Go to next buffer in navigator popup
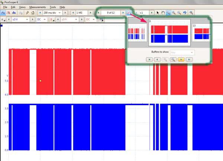Viewport: 223px width, 161px height. 182,59
